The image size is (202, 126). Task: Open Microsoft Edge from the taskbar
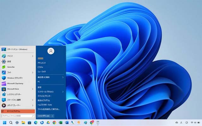click(x=36, y=123)
